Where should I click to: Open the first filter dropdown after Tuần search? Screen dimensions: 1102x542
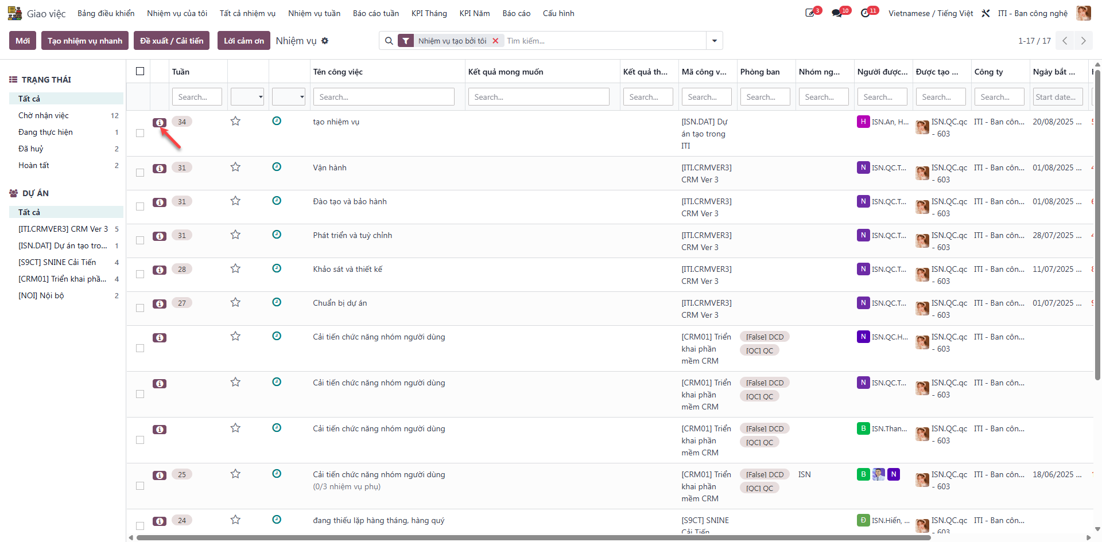coord(247,97)
